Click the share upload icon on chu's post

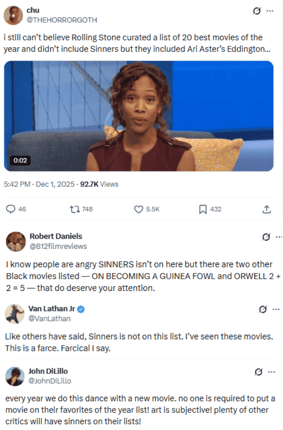(266, 209)
